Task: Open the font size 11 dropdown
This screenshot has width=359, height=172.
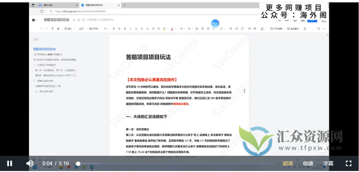Action: 106,29
